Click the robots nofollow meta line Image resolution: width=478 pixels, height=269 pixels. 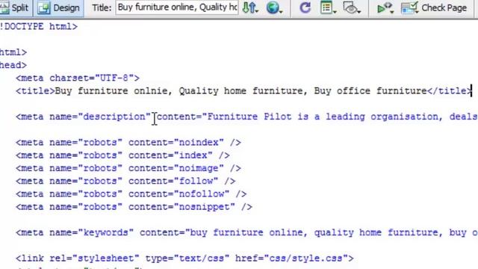tap(131, 194)
